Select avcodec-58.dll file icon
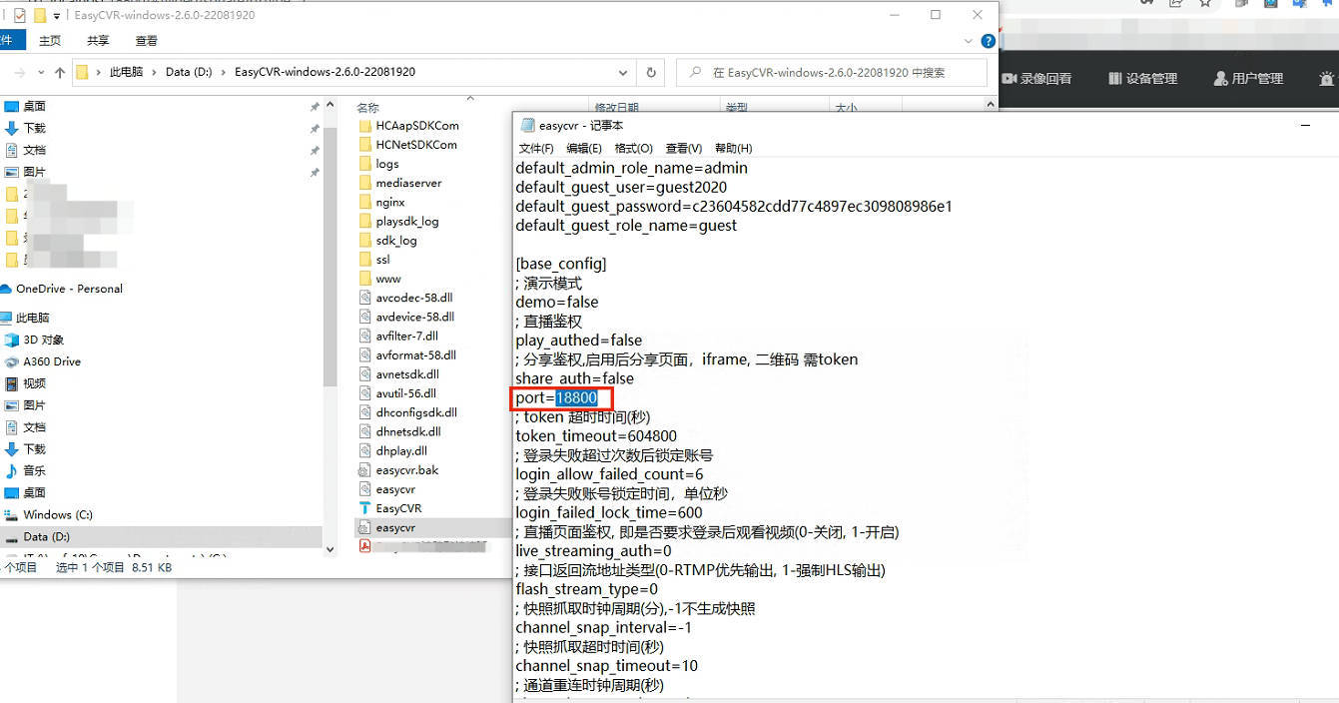The image size is (1339, 703). 365,298
